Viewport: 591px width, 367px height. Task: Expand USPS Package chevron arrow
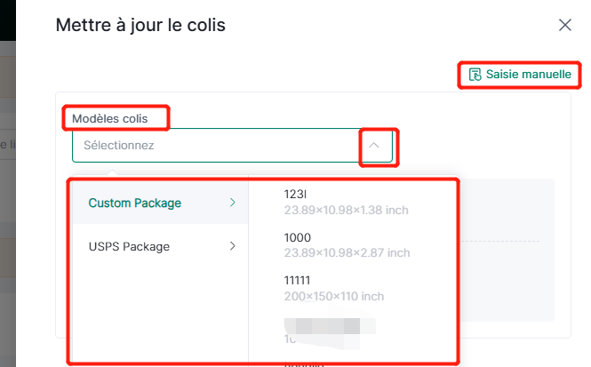point(233,246)
